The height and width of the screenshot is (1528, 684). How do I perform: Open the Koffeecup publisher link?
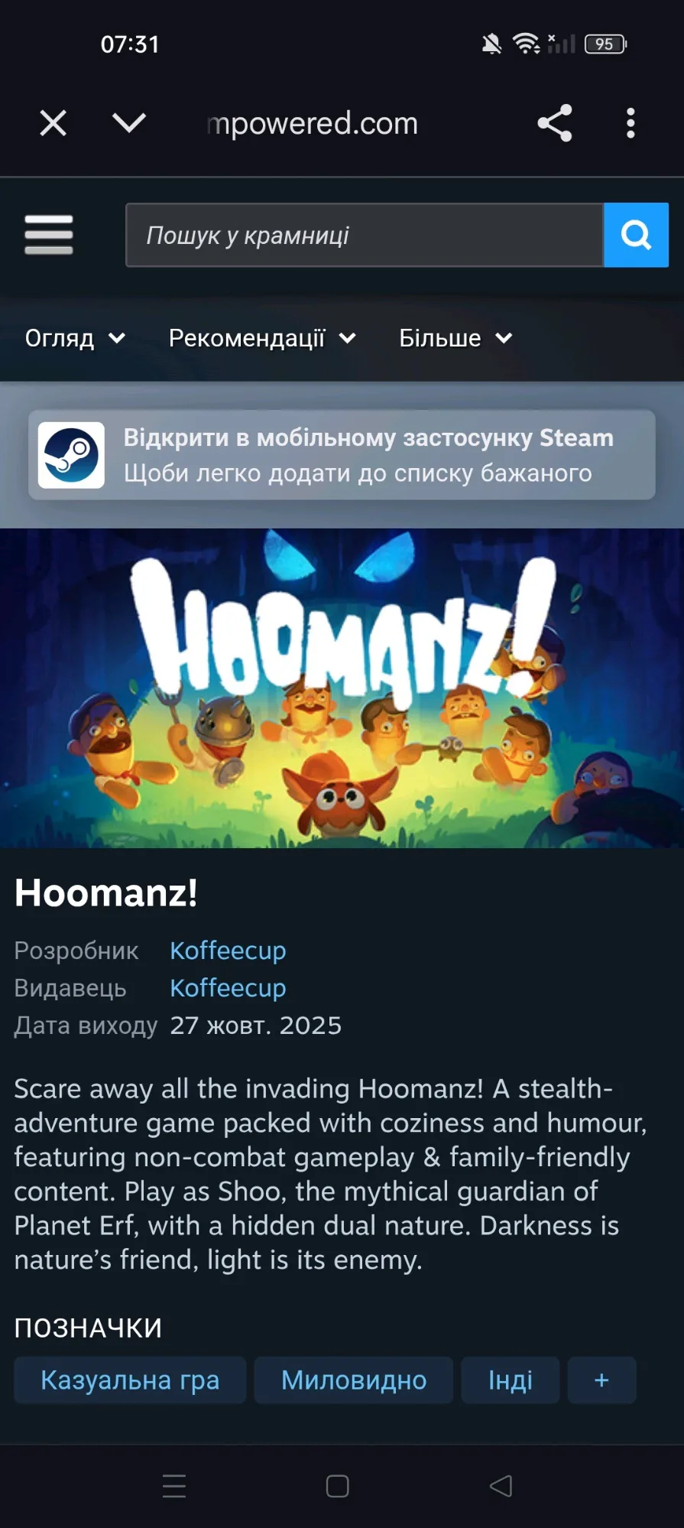pos(228,988)
